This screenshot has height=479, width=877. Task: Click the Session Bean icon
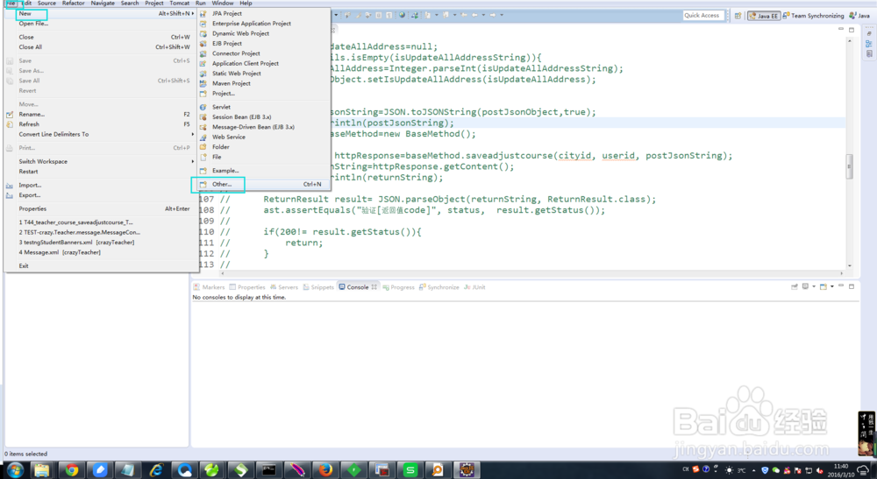pyautogui.click(x=203, y=116)
